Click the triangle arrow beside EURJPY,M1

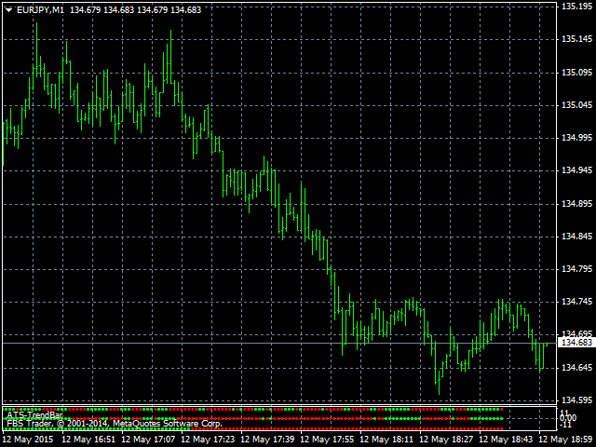(8, 9)
